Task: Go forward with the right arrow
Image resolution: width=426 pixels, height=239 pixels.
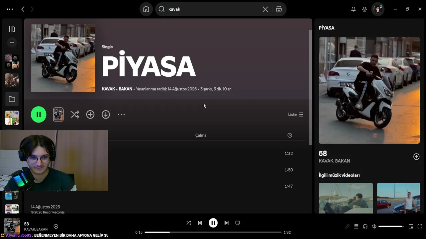Action: pos(32,9)
